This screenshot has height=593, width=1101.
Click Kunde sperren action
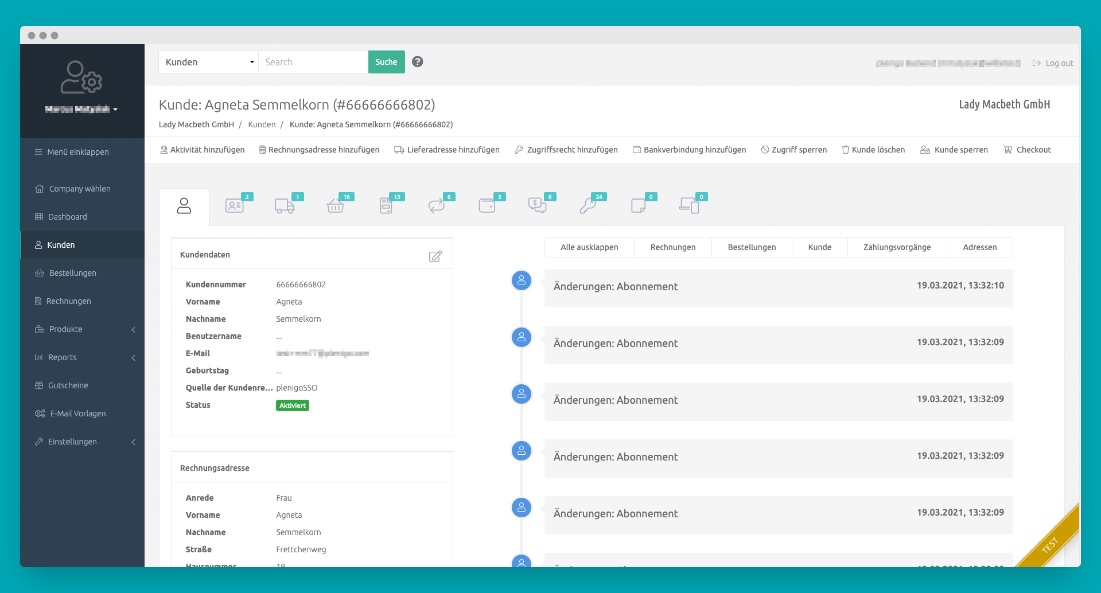(954, 150)
